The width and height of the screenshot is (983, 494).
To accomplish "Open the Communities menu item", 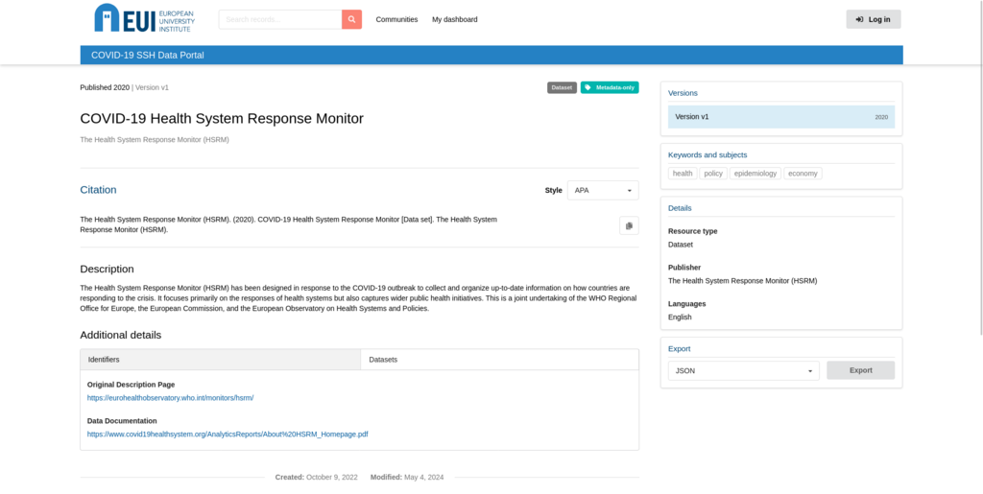I will 396,19.
